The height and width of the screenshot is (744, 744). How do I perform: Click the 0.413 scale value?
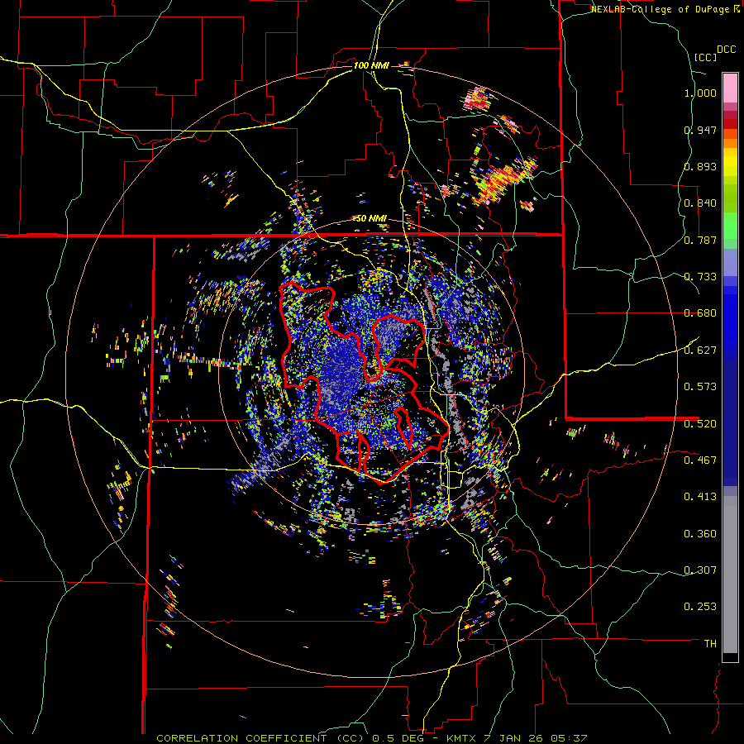click(x=700, y=497)
